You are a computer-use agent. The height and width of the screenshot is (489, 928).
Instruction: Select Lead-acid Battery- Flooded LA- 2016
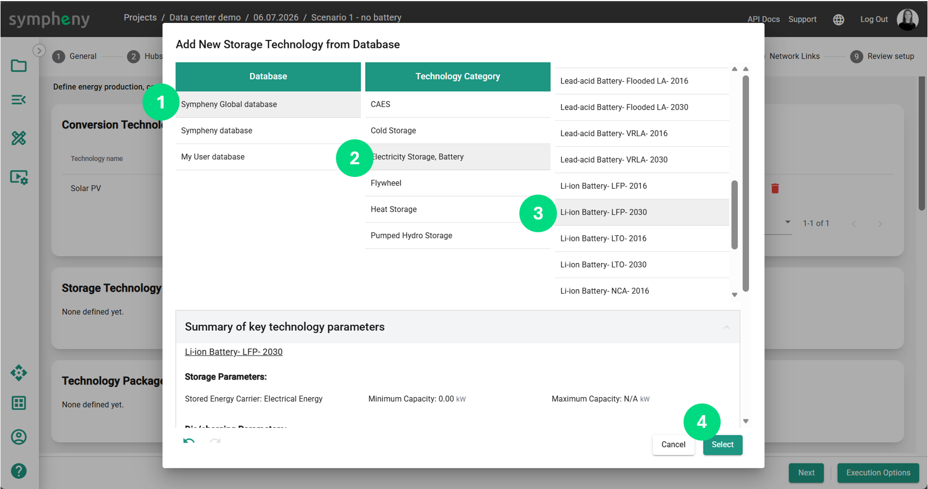642,81
